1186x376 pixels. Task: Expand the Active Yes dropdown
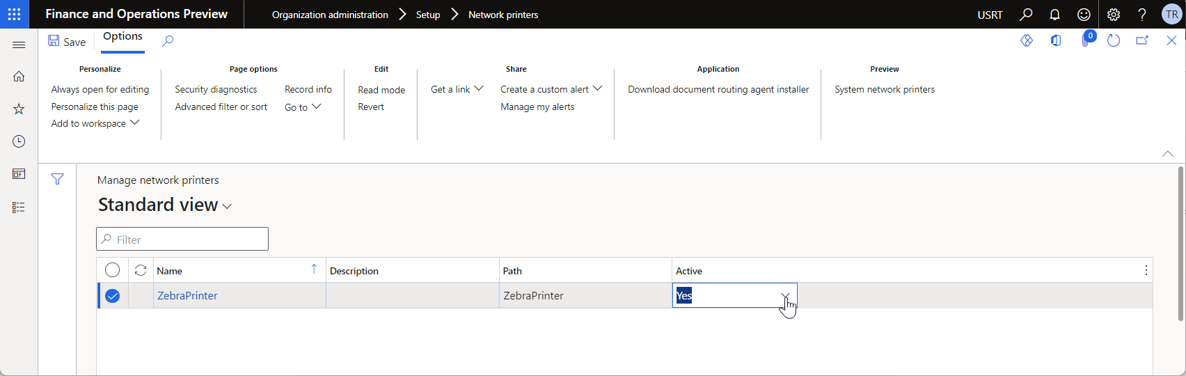click(x=785, y=296)
